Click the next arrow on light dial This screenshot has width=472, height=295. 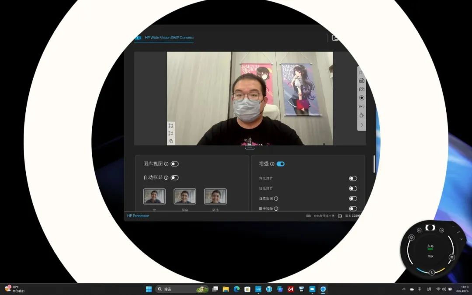click(441, 230)
